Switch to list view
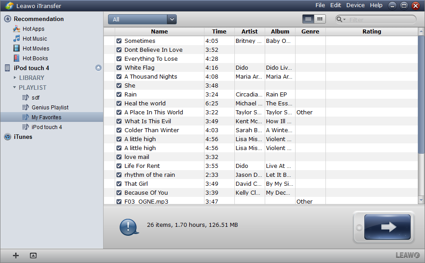 point(308,19)
